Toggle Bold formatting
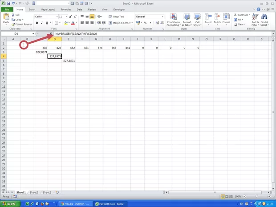This screenshot has height=207, width=276. [37, 23]
